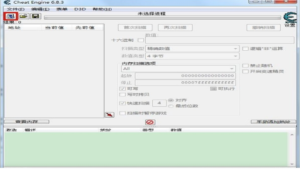Click the 再次扫描 button
Viewport: 300px width, 169px height.
(x=175, y=28)
